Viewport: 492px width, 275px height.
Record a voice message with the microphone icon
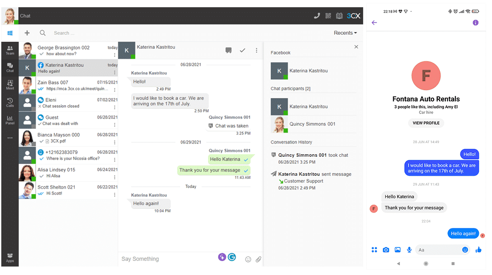point(409,250)
